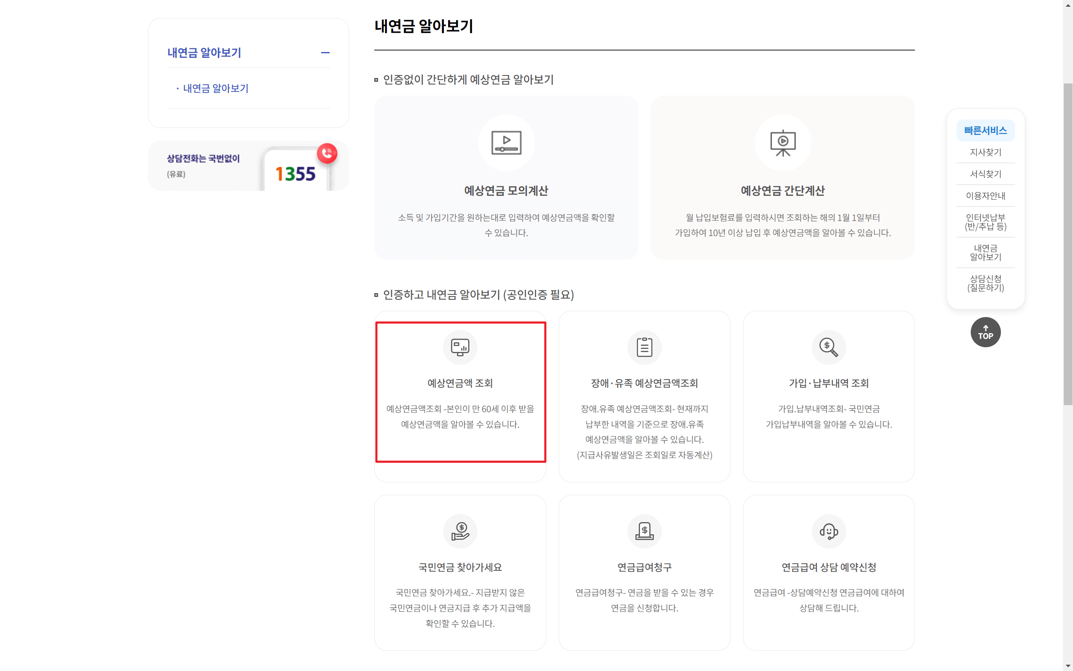
Task: Open 지사찾기 in quick services
Action: pyautogui.click(x=985, y=152)
